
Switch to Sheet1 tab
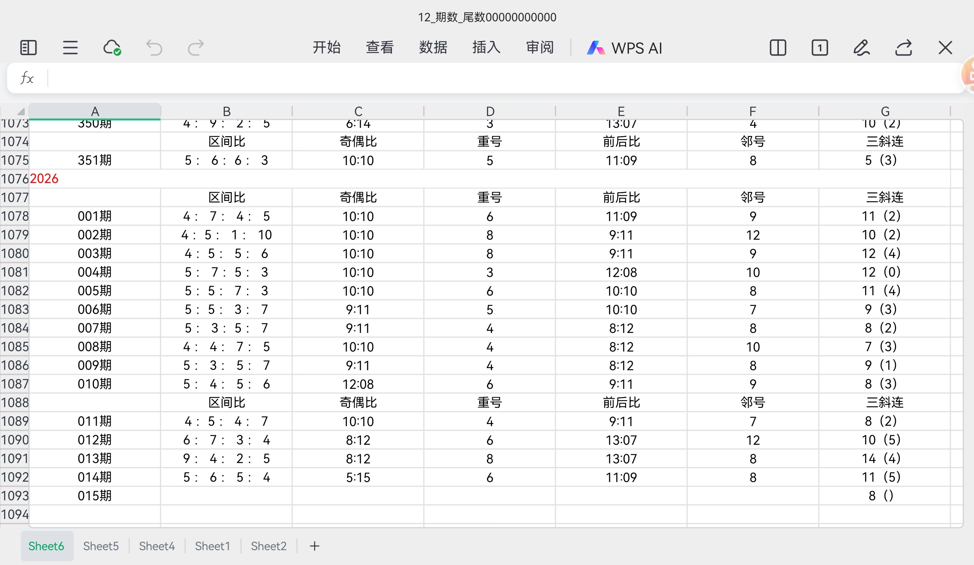coord(213,546)
